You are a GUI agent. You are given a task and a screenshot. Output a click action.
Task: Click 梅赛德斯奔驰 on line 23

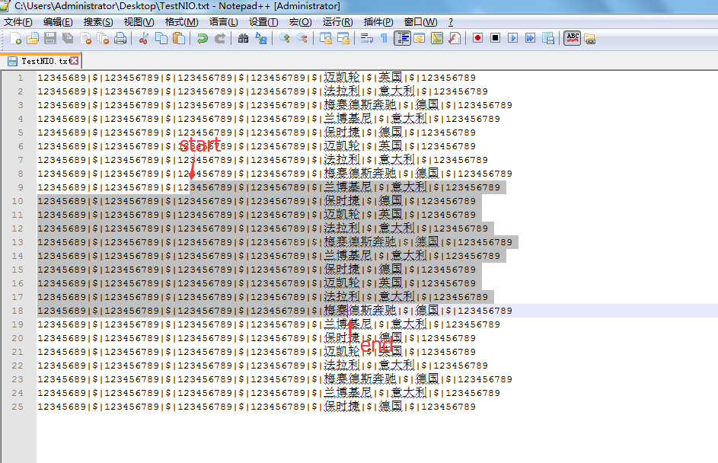coord(360,379)
